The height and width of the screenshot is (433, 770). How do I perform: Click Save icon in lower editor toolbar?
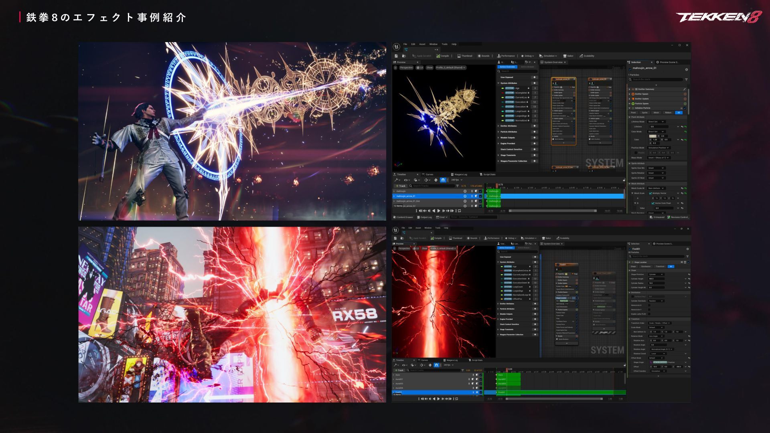(x=395, y=238)
